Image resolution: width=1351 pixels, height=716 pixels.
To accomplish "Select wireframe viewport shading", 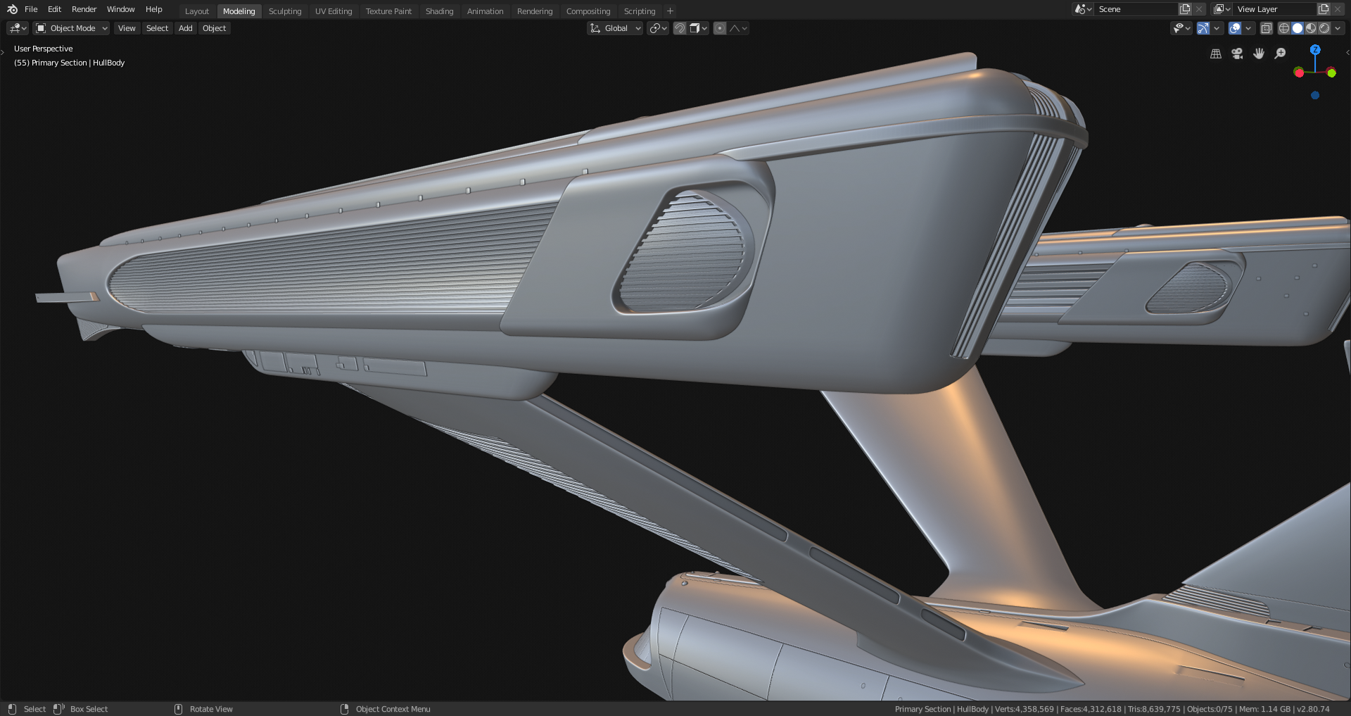I will click(x=1284, y=28).
